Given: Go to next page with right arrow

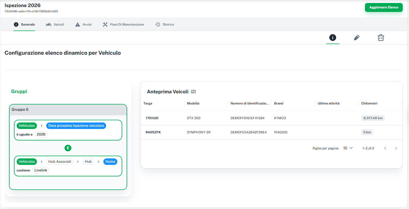Looking at the screenshot, I should (396, 148).
